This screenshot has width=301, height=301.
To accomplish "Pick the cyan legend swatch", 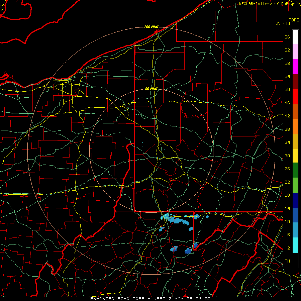I will click(x=295, y=245).
